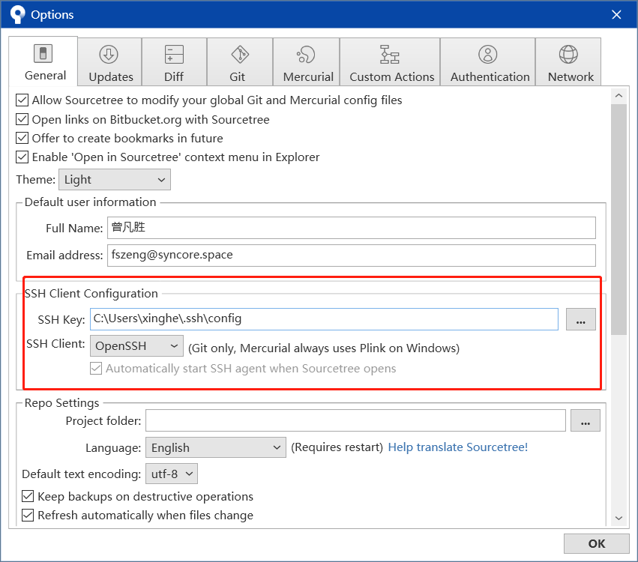Click the Email address input field
This screenshot has height=562, width=638.
[352, 256]
